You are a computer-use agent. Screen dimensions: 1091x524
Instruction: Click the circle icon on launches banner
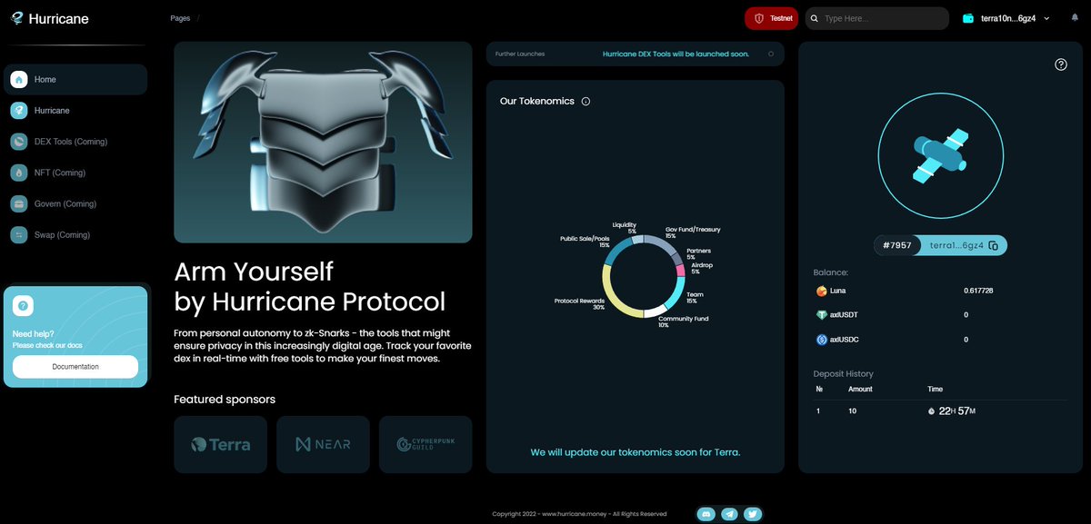pyautogui.click(x=771, y=54)
